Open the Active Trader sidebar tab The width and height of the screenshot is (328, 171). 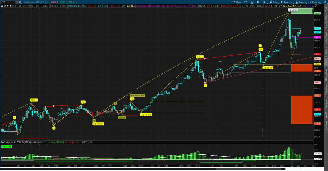point(326,37)
